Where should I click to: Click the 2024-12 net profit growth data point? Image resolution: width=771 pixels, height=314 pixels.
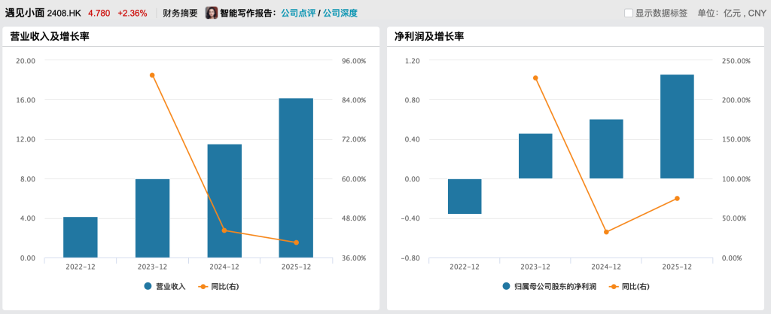[606, 232]
